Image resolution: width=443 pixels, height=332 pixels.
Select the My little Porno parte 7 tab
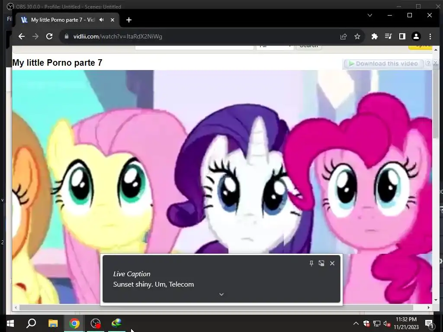coord(63,20)
